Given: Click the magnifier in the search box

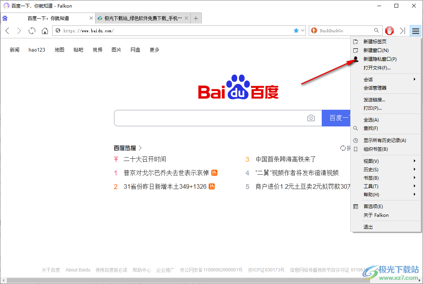Looking at the screenshot, I should (x=376, y=30).
